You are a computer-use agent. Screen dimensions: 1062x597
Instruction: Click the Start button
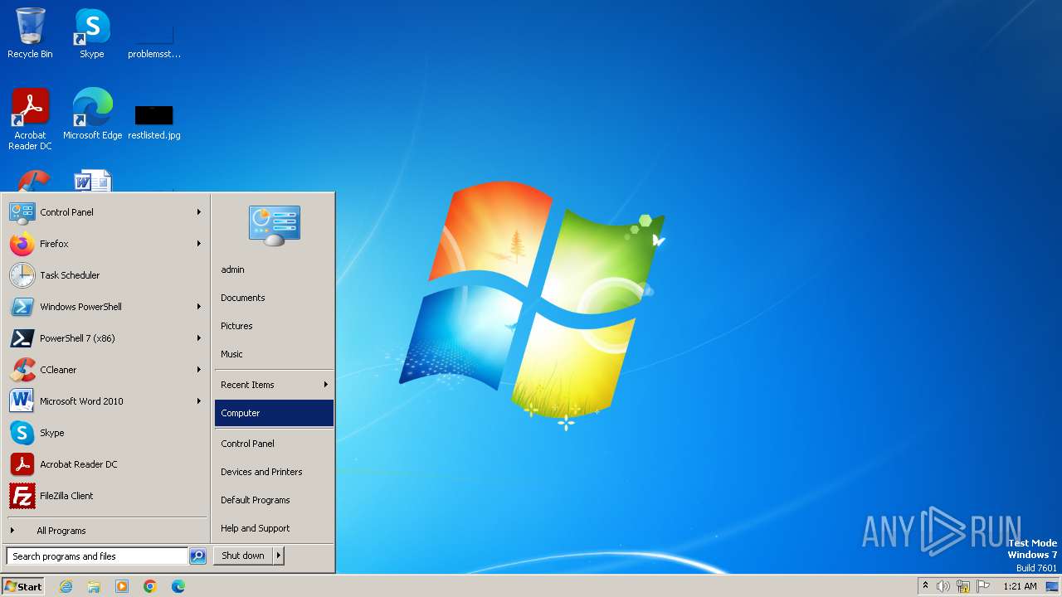(x=23, y=586)
